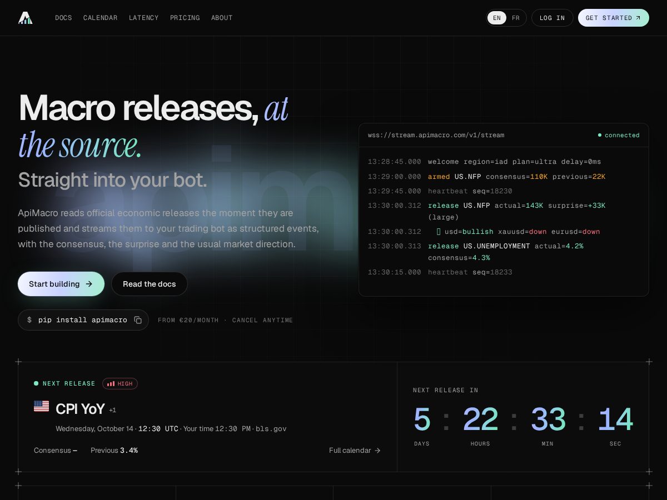Click the FROM €20/MONTH · CANCEL ANYTIME text
This screenshot has width=667, height=500.
click(225, 320)
